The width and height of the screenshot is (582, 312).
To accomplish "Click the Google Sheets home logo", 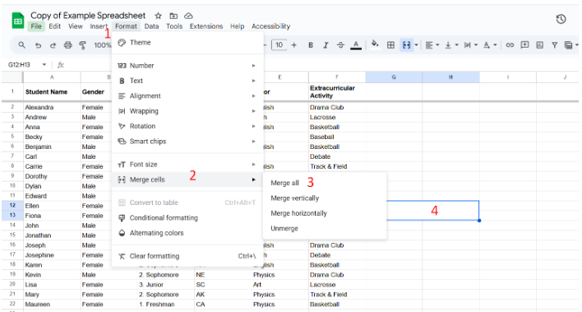I will tap(17, 21).
